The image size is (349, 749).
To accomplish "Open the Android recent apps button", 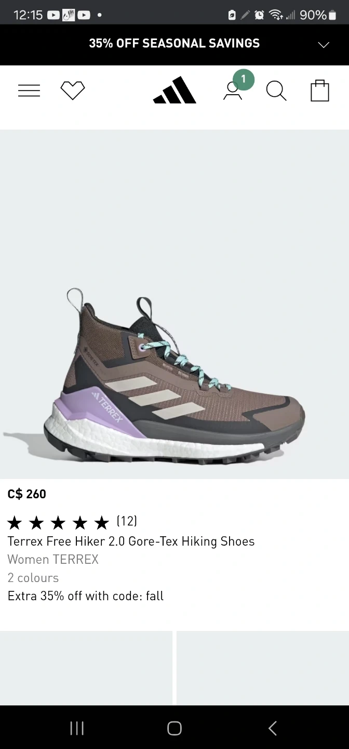I will click(x=77, y=728).
